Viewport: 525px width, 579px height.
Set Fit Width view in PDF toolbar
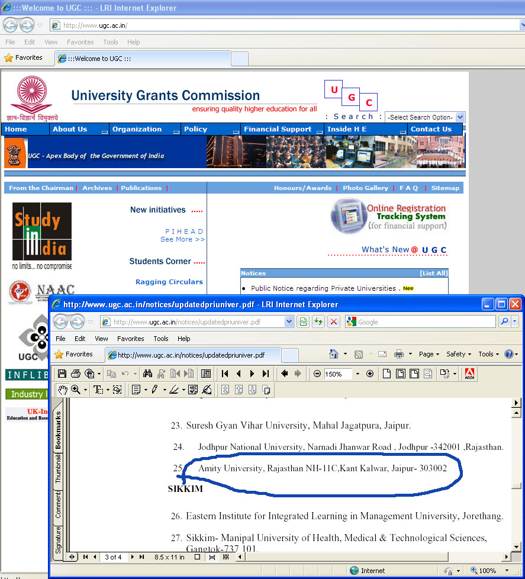point(414,374)
